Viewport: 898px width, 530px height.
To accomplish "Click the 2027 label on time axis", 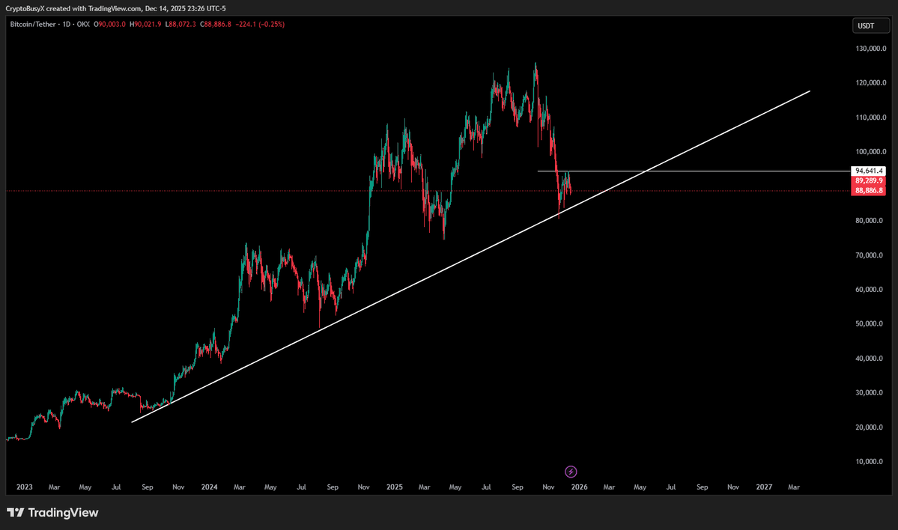I will [764, 487].
